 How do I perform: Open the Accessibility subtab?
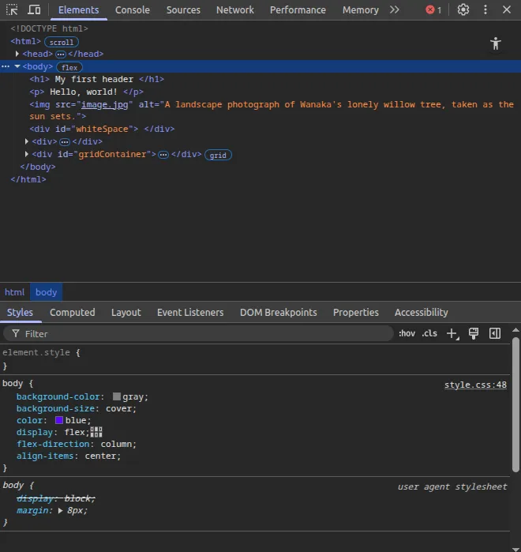pos(421,312)
